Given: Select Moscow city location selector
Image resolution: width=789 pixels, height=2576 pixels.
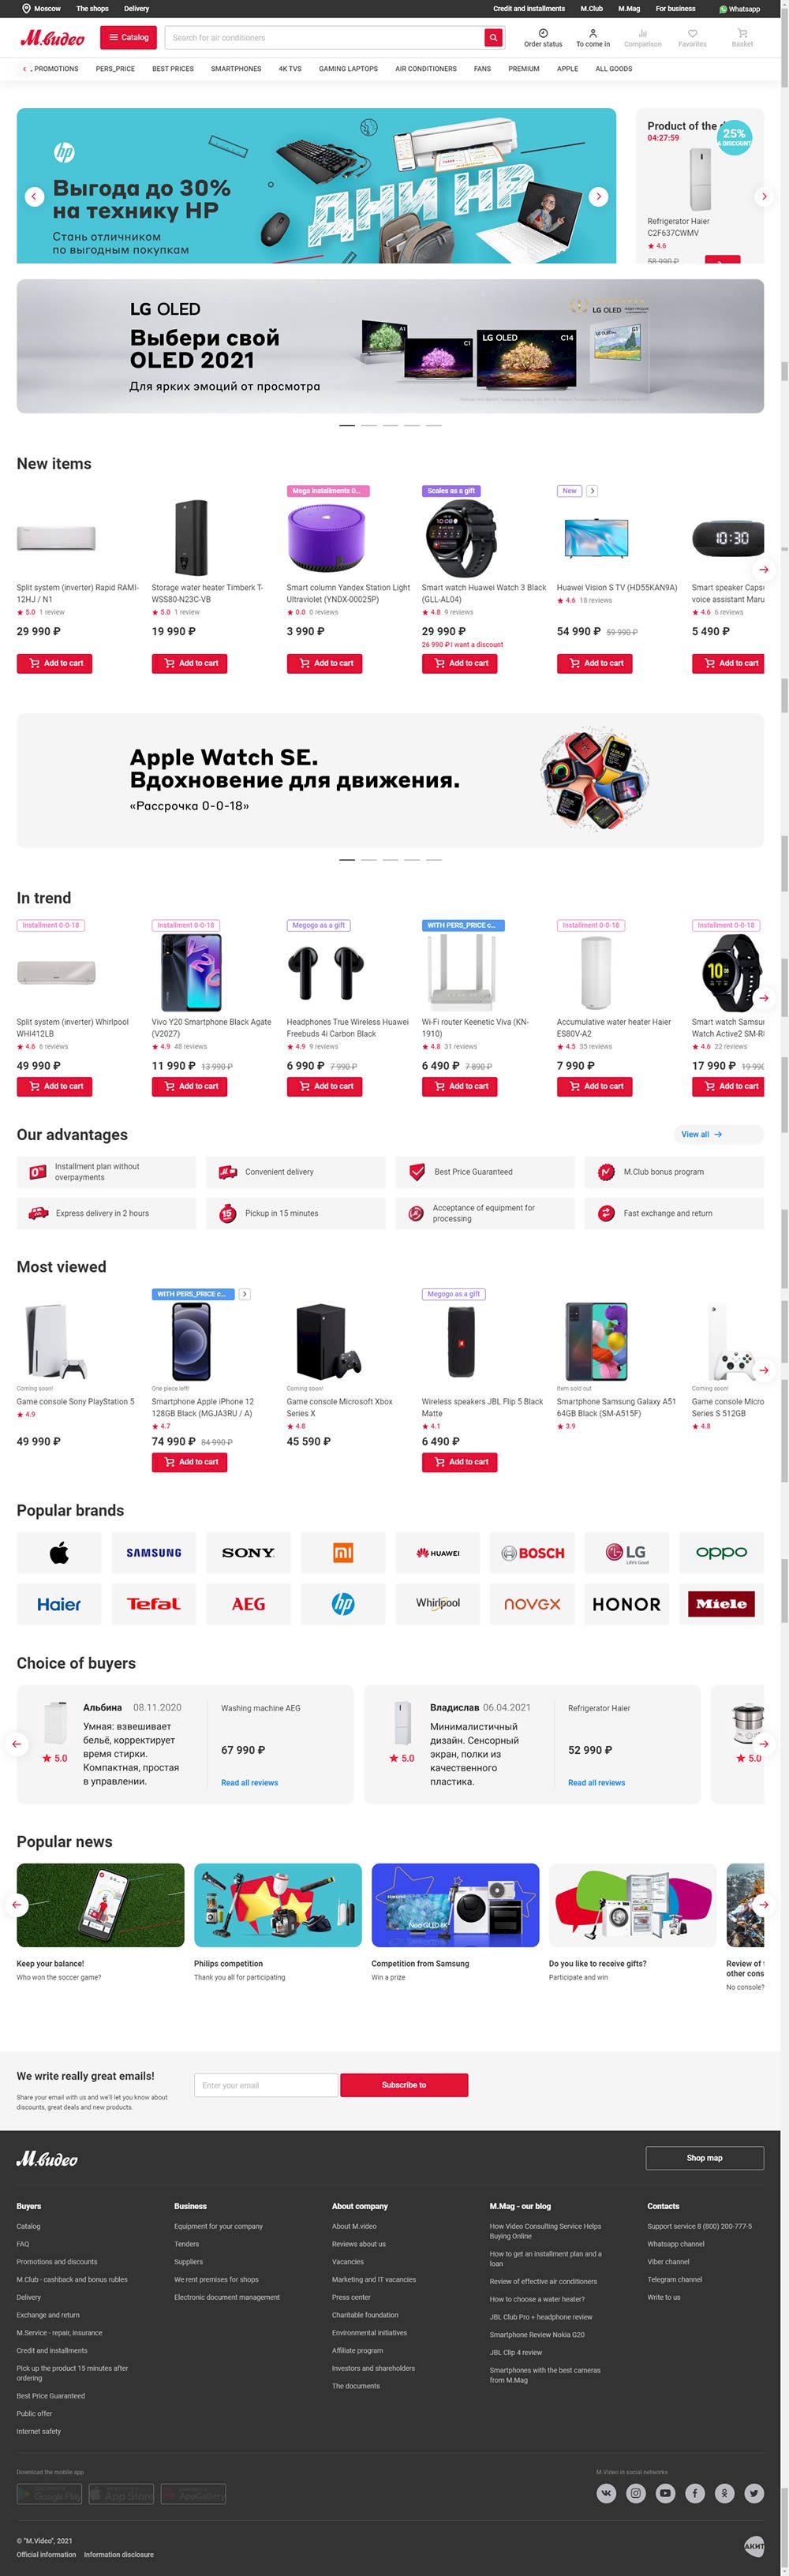Looking at the screenshot, I should 41,9.
